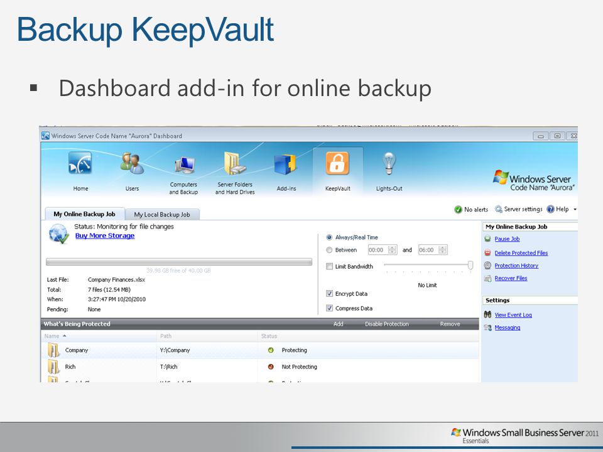Click Remove in What's Being Protected bar
The height and width of the screenshot is (452, 603).
click(x=450, y=324)
